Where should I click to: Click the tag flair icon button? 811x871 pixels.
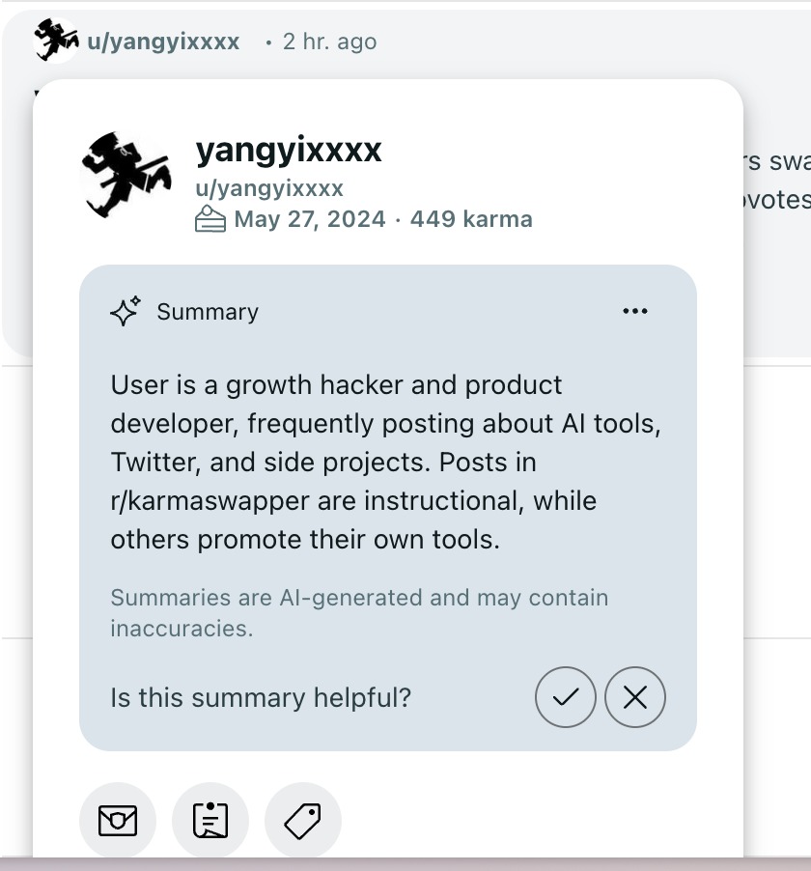pyautogui.click(x=303, y=821)
